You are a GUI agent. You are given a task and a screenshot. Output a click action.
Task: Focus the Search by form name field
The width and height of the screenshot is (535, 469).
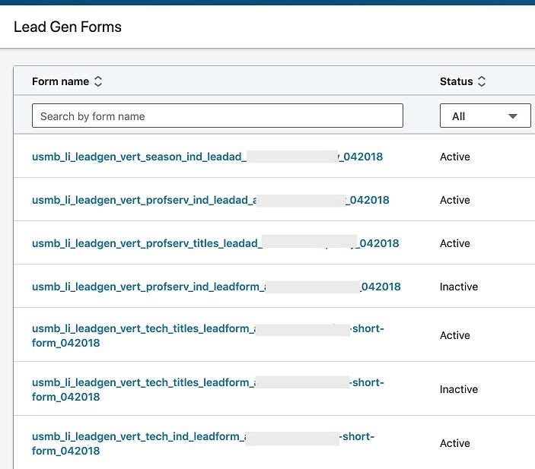click(217, 116)
